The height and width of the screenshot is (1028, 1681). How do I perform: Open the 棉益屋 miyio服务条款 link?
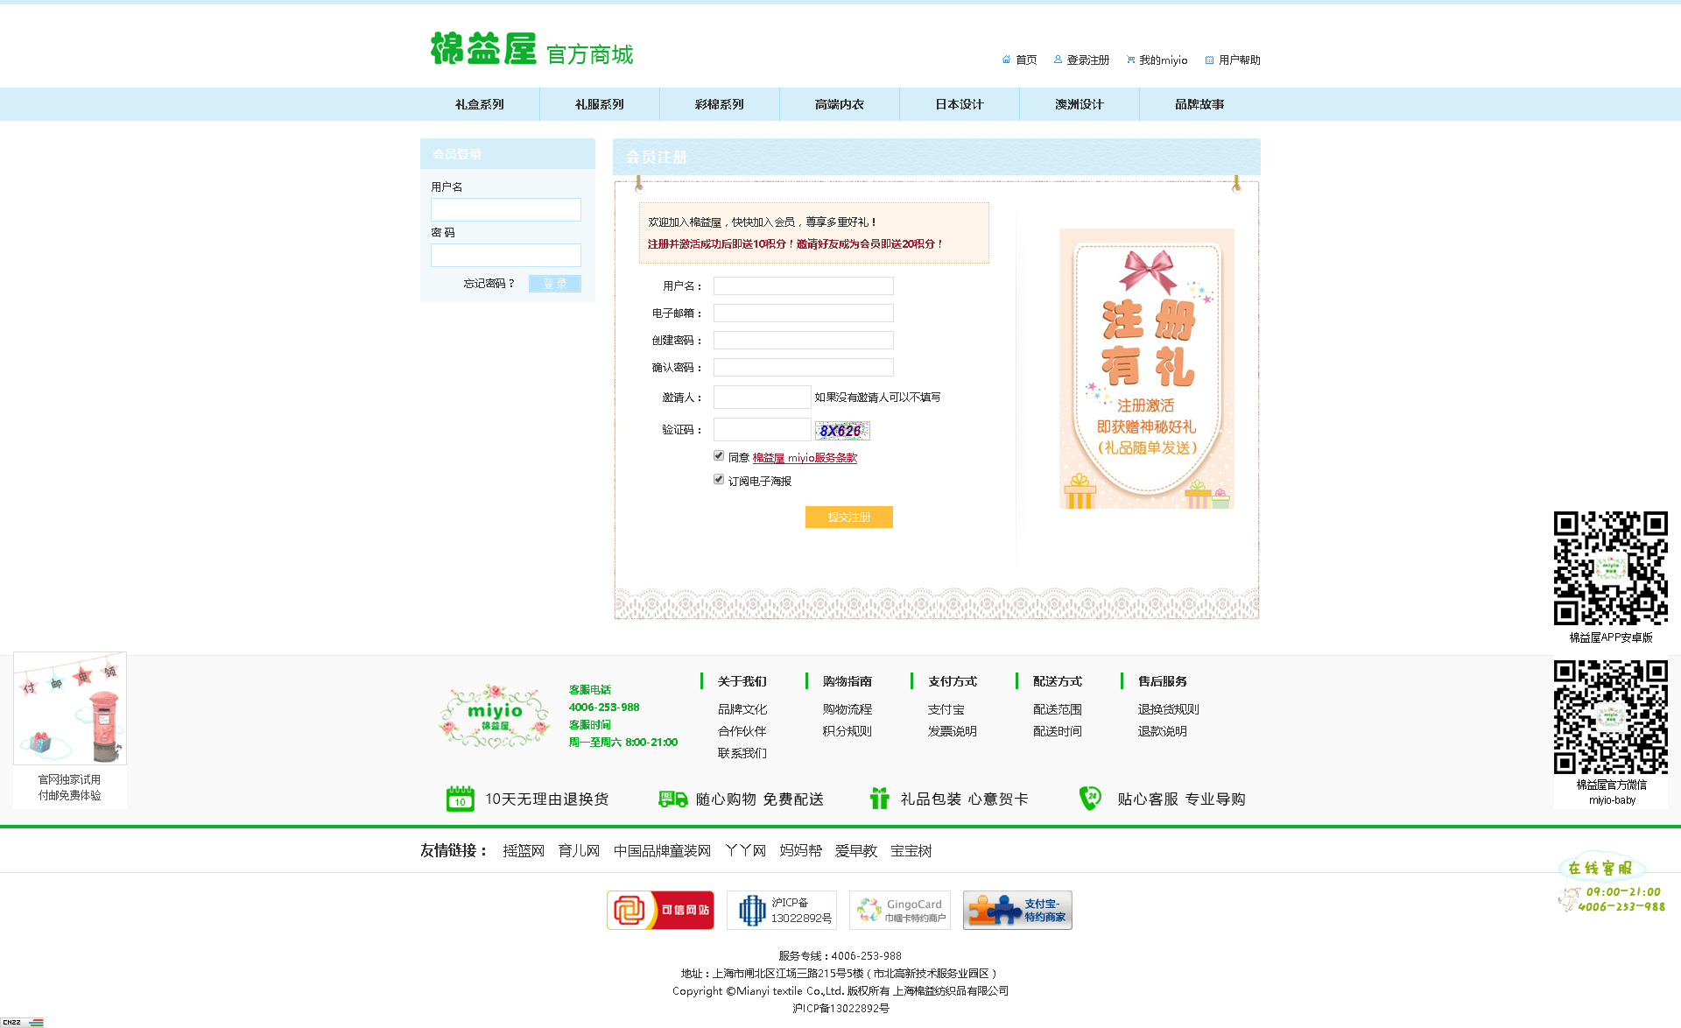tap(805, 458)
